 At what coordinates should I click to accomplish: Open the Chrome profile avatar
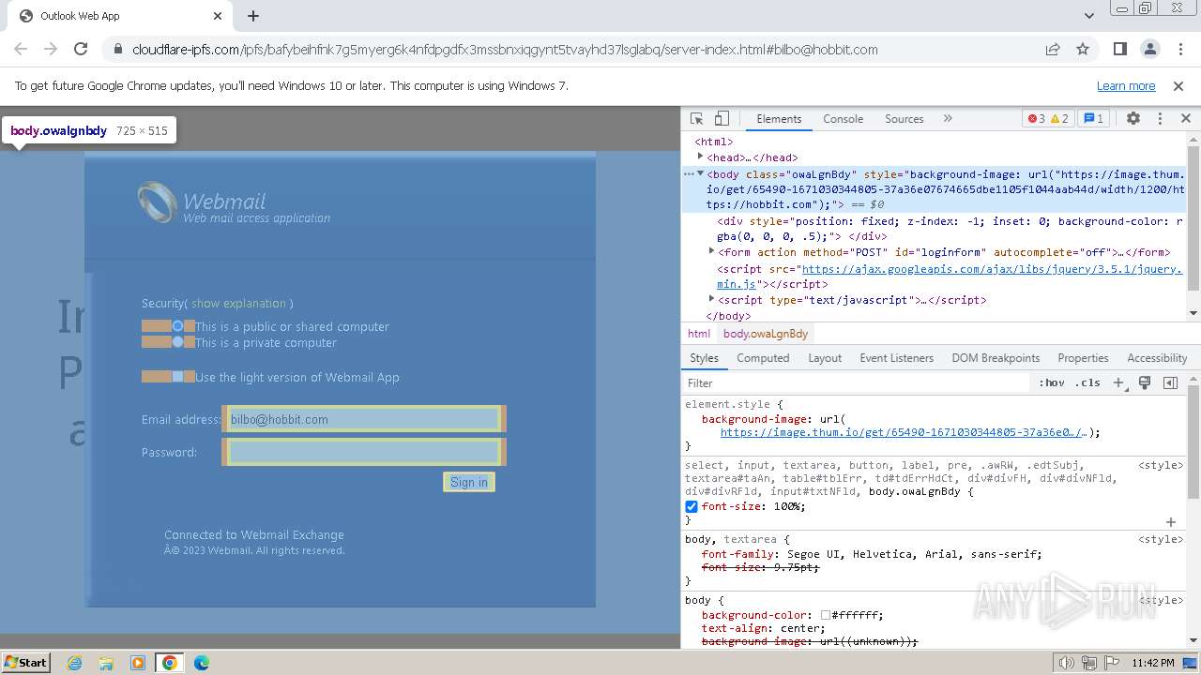click(x=1149, y=49)
